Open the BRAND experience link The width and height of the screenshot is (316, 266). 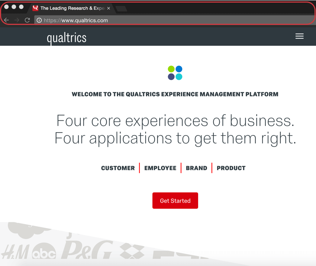pos(197,168)
